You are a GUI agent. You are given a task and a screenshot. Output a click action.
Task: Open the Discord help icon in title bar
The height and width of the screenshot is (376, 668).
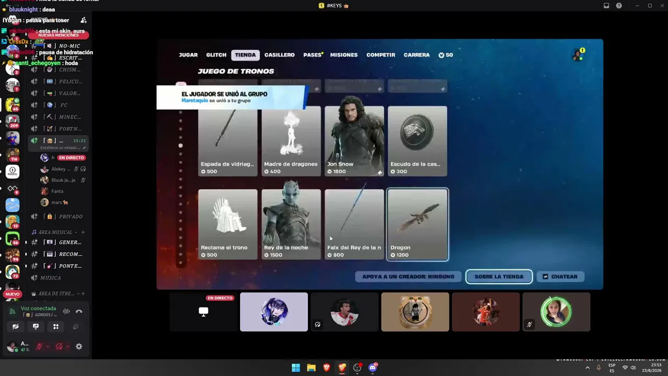pos(619,6)
